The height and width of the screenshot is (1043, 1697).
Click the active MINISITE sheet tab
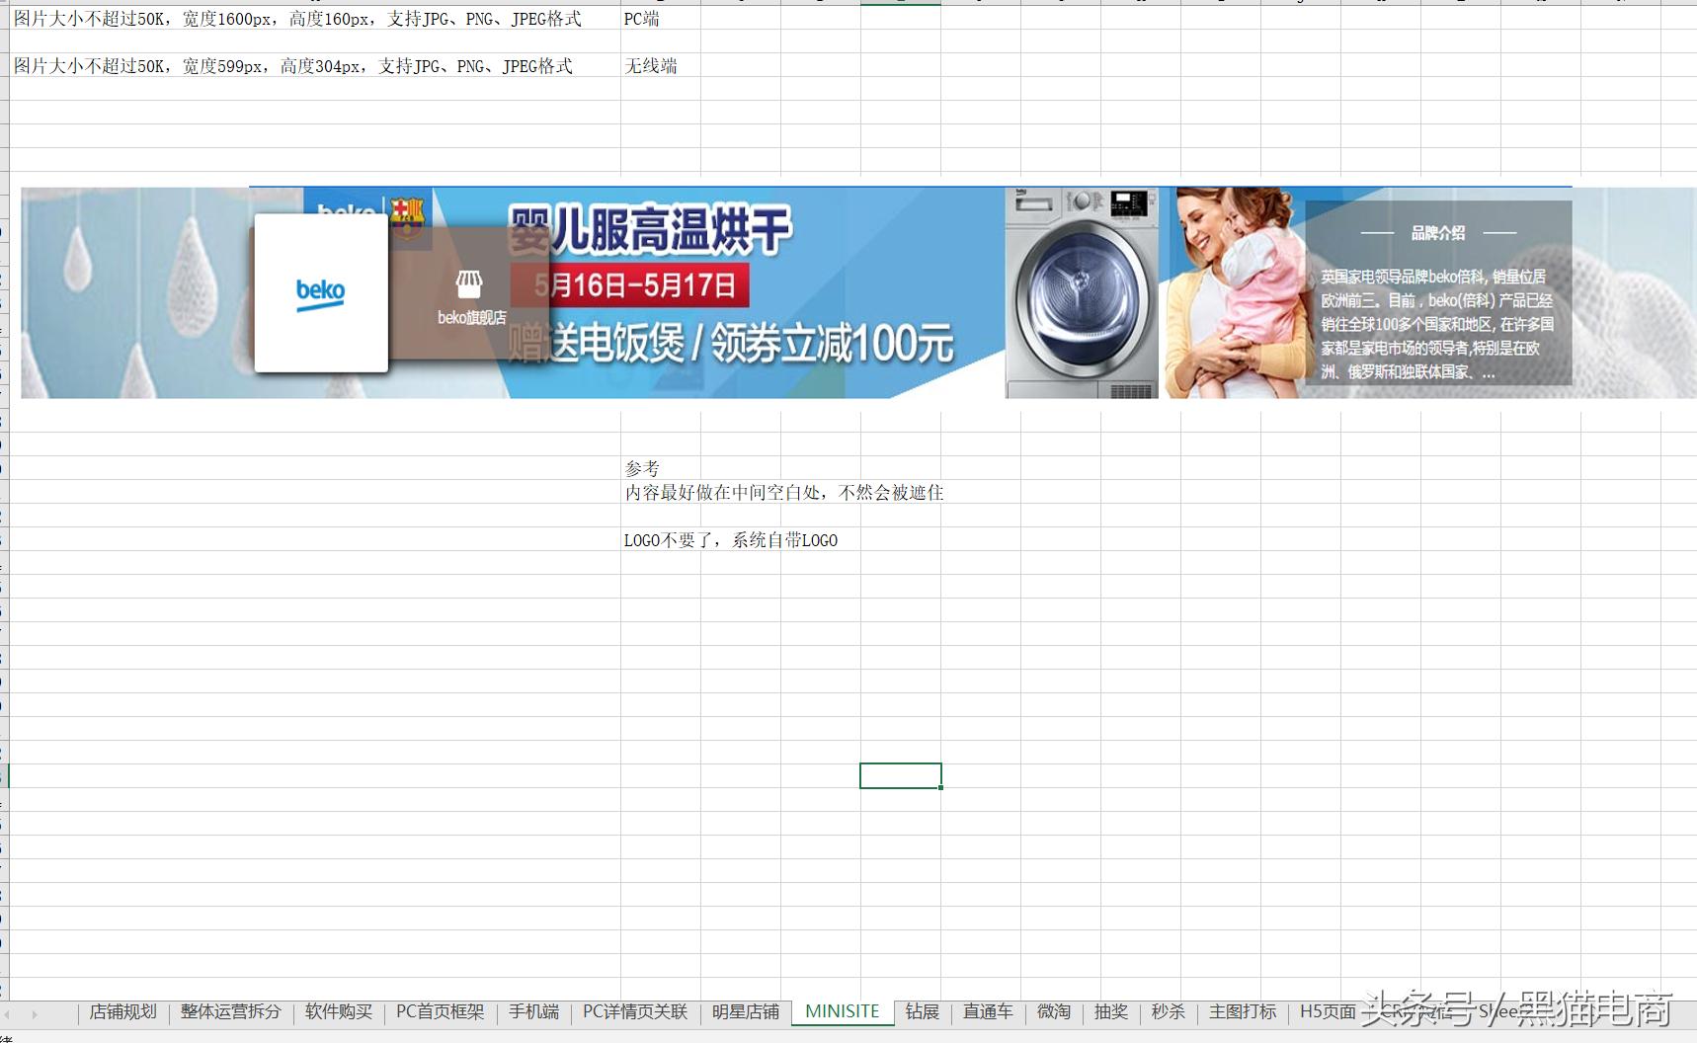[842, 1012]
